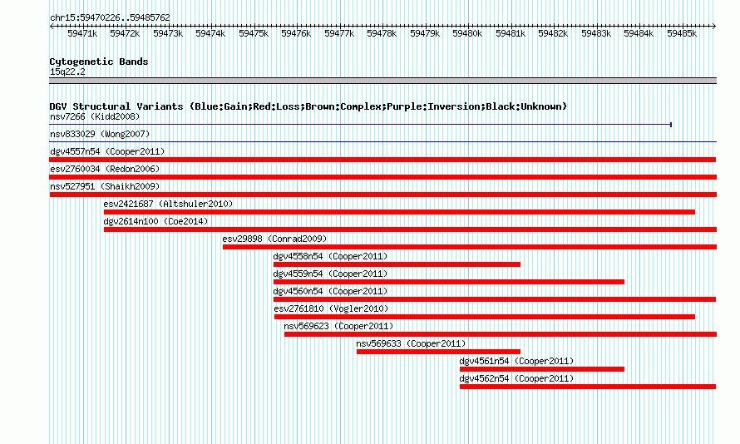The height and width of the screenshot is (444, 740).
Task: Click the 59481k ruler tick label
Action: [x=511, y=33]
